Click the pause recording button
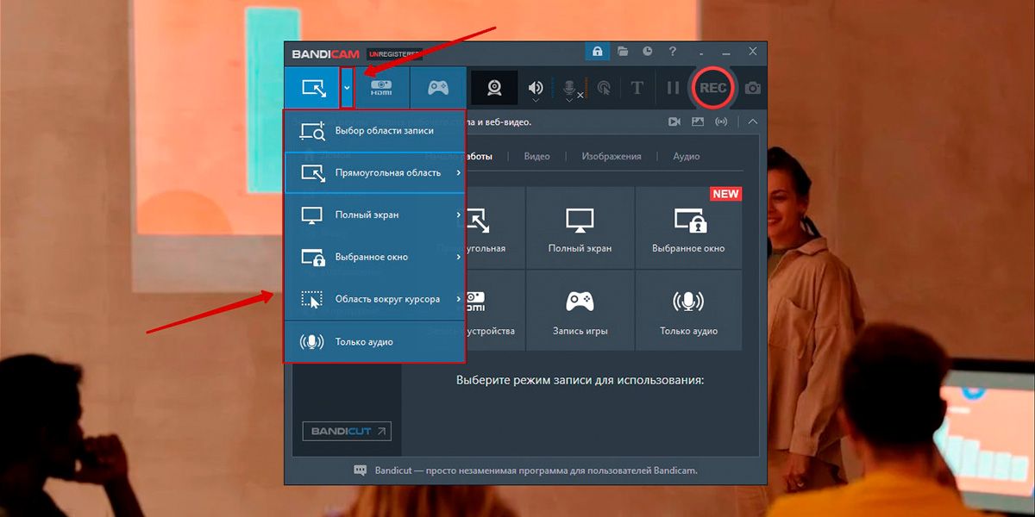 (673, 87)
